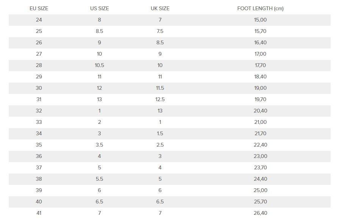The height and width of the screenshot is (222, 342).
Task: Select EU size 41 cell
Action: [x=39, y=213]
